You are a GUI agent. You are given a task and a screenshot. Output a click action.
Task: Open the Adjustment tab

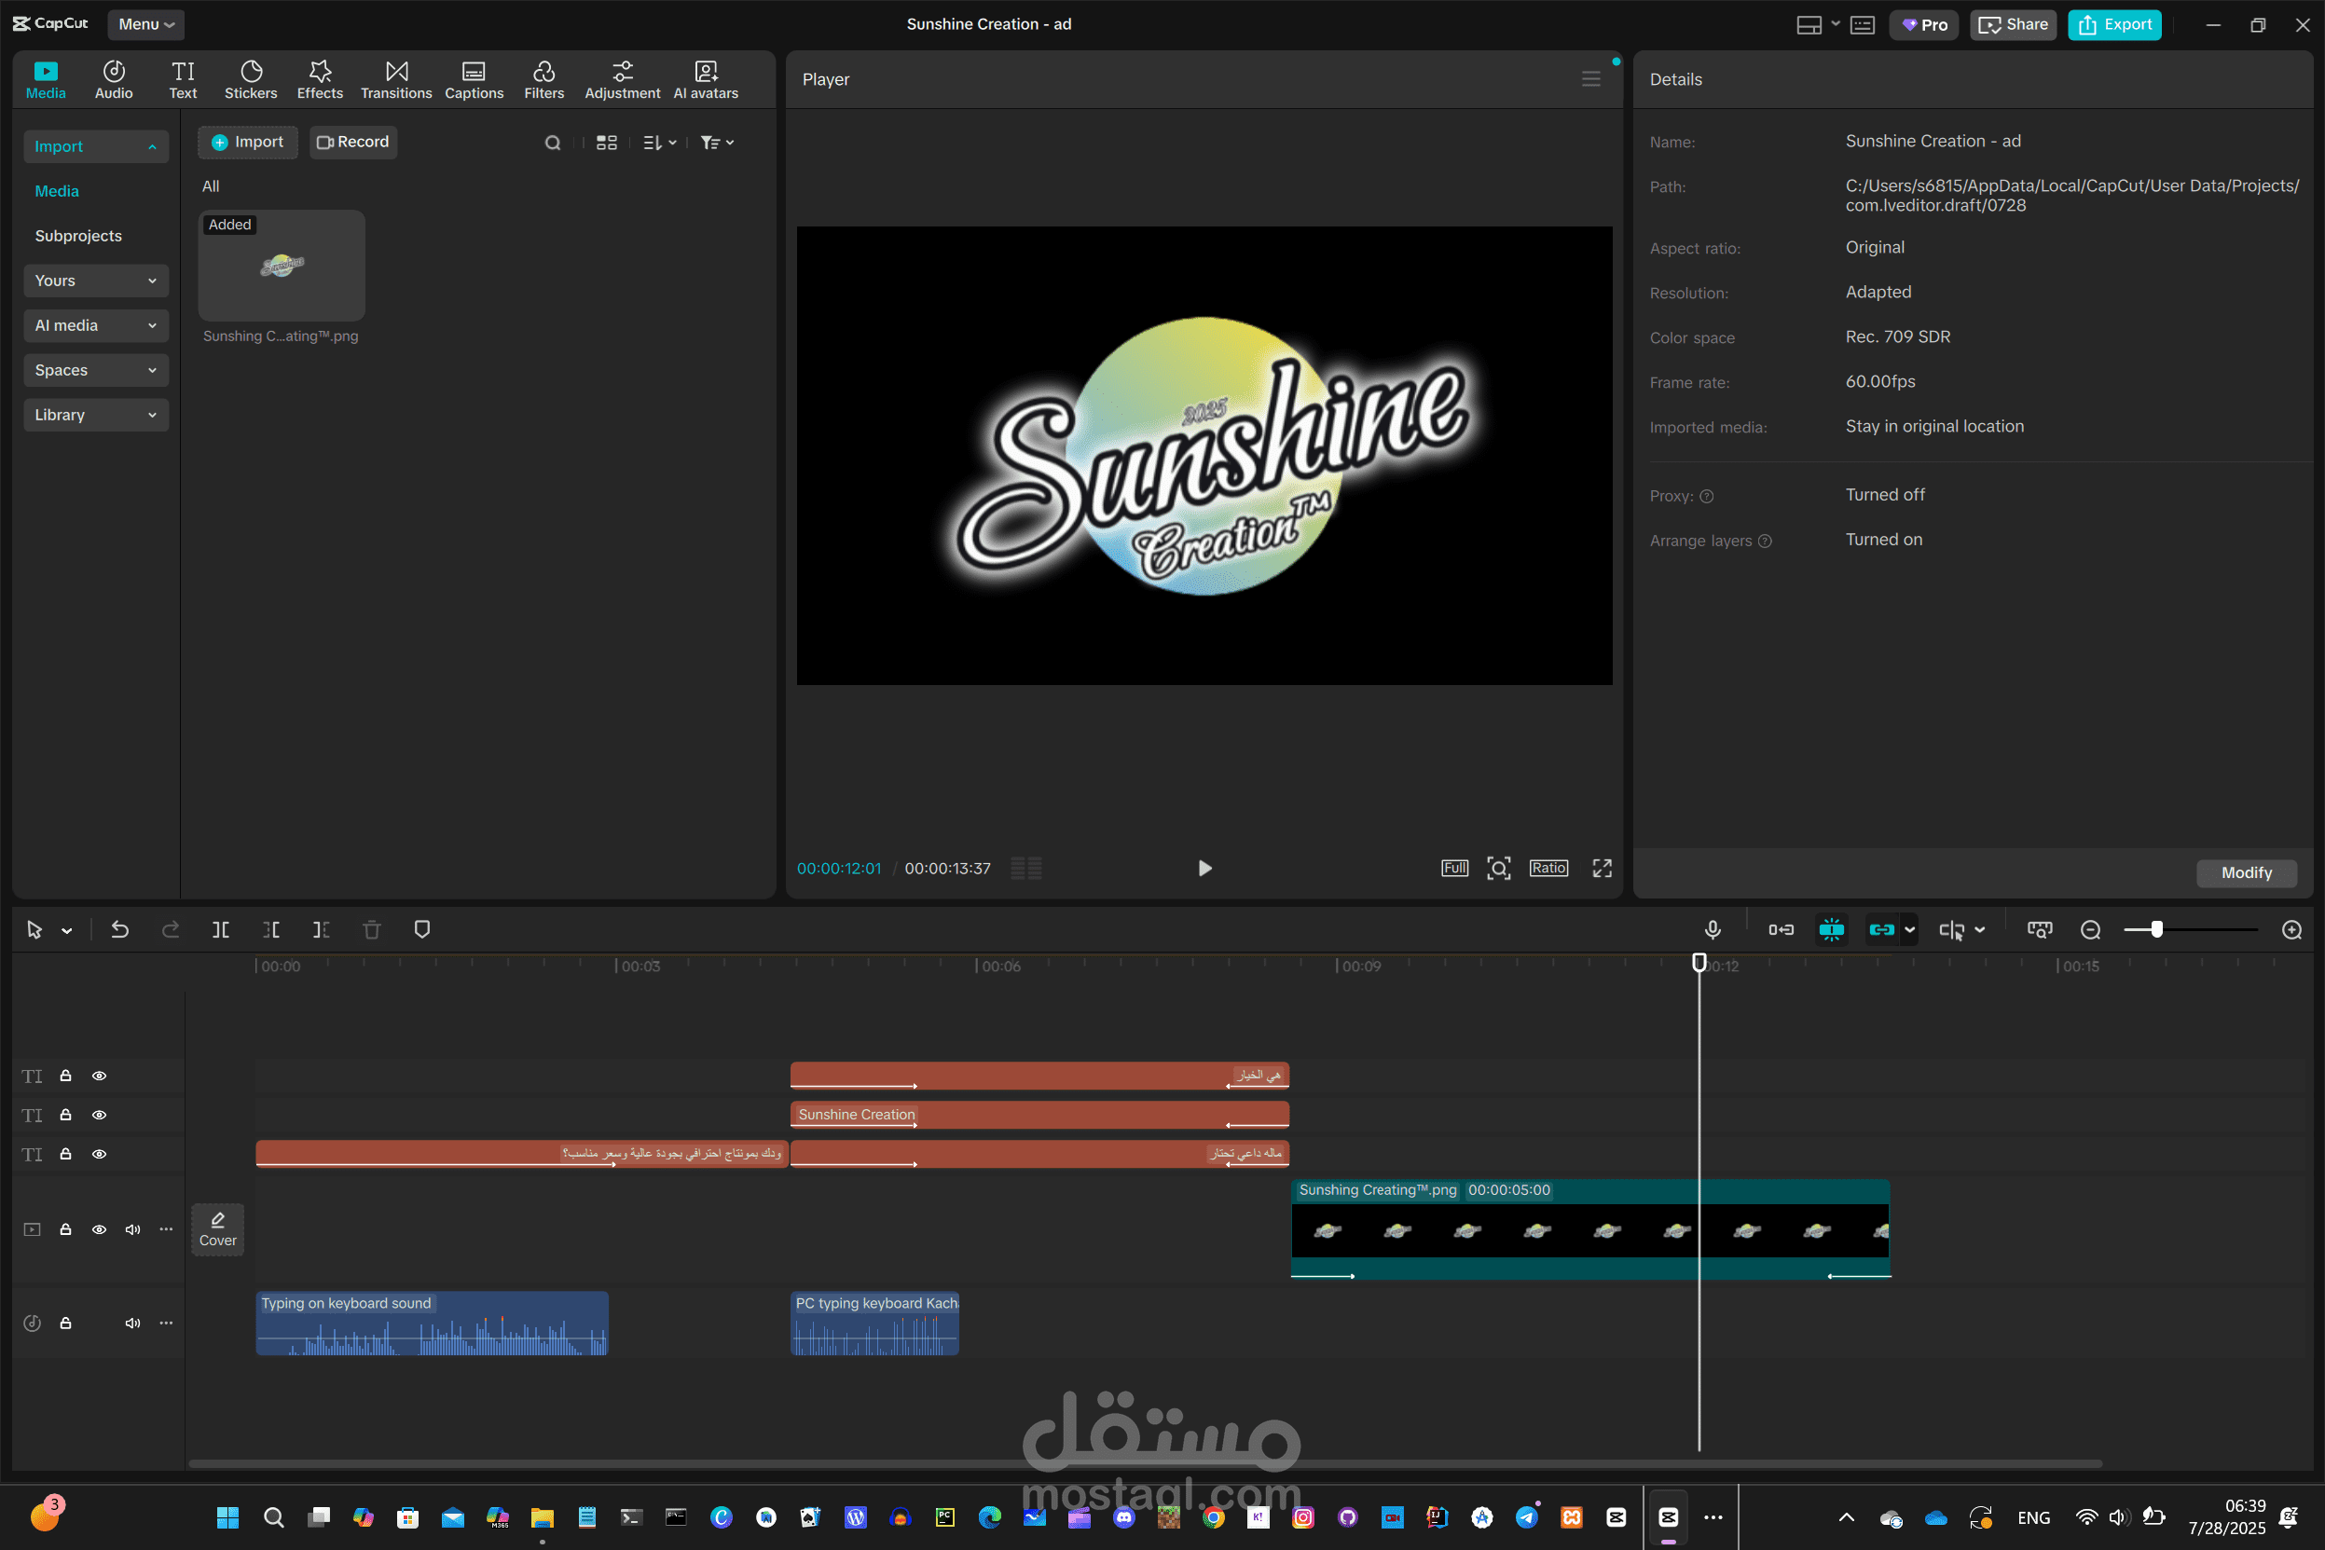click(x=623, y=79)
